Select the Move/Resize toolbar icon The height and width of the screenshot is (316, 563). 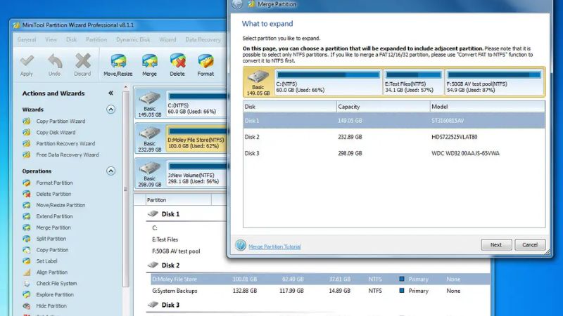click(x=118, y=61)
